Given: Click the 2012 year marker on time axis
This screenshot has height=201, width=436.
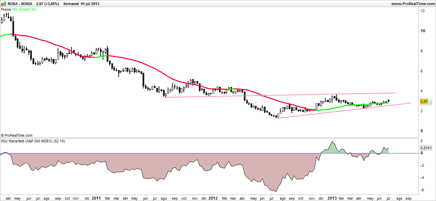Looking at the screenshot, I should (213, 198).
